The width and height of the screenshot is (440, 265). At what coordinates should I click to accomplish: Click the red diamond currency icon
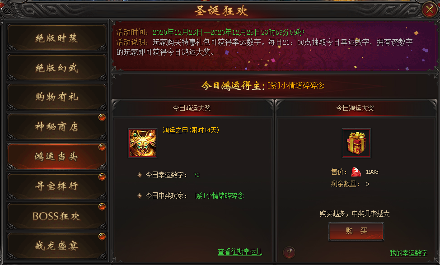tap(356, 172)
